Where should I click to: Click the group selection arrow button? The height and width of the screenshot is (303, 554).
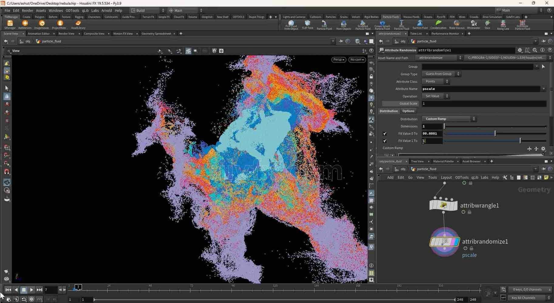point(543,66)
